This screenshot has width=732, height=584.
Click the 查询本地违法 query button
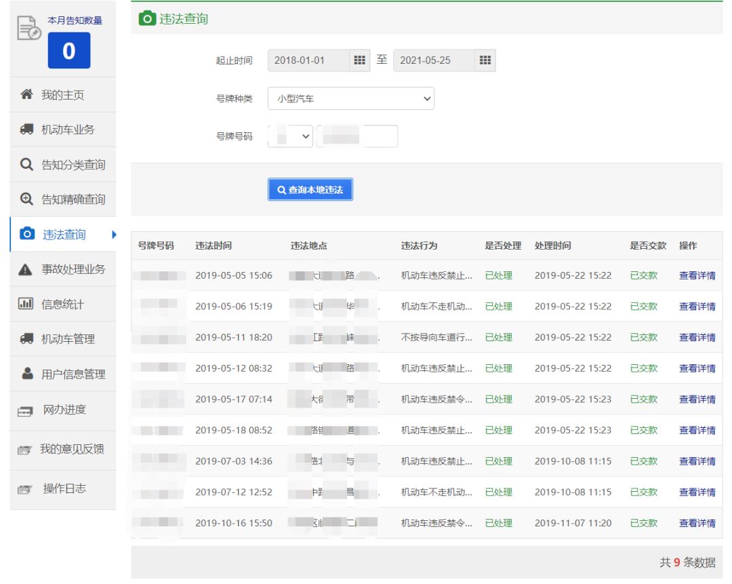tap(310, 190)
